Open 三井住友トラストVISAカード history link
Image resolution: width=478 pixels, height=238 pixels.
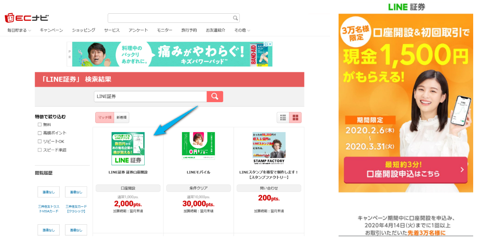pyautogui.click(x=49, y=209)
